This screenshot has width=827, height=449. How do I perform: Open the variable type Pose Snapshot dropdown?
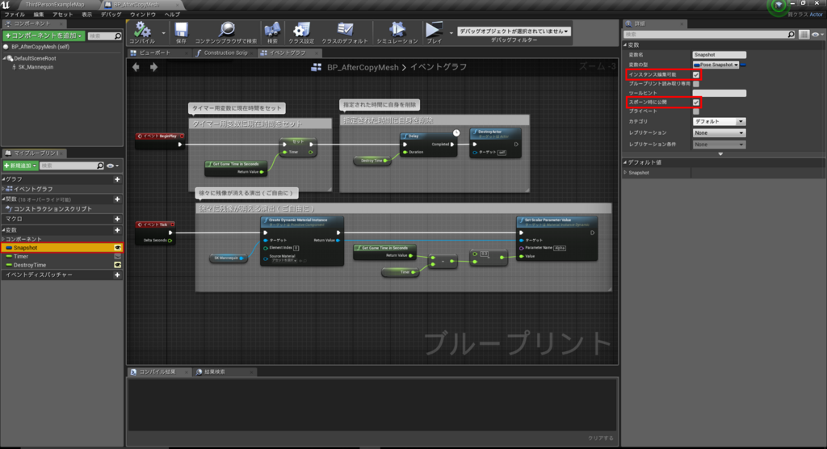pos(716,65)
